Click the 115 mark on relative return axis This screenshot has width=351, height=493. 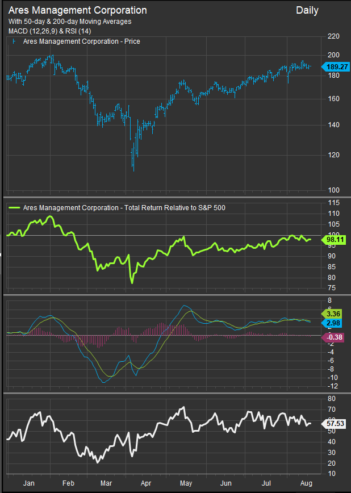pyautogui.click(x=334, y=203)
